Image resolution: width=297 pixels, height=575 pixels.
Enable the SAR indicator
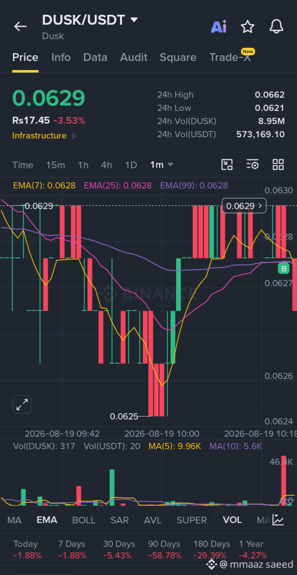point(120,520)
